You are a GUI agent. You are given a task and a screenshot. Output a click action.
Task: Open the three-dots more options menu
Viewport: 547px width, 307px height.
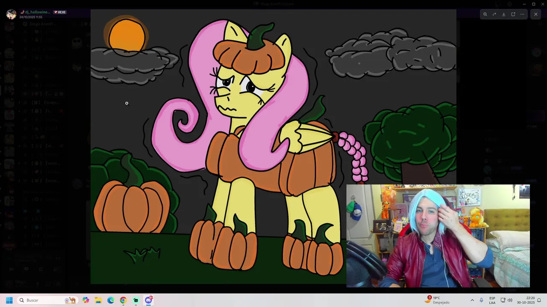[522, 14]
